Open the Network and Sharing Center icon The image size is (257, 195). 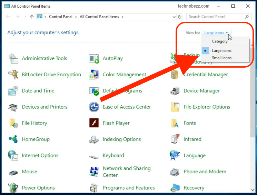point(94,172)
